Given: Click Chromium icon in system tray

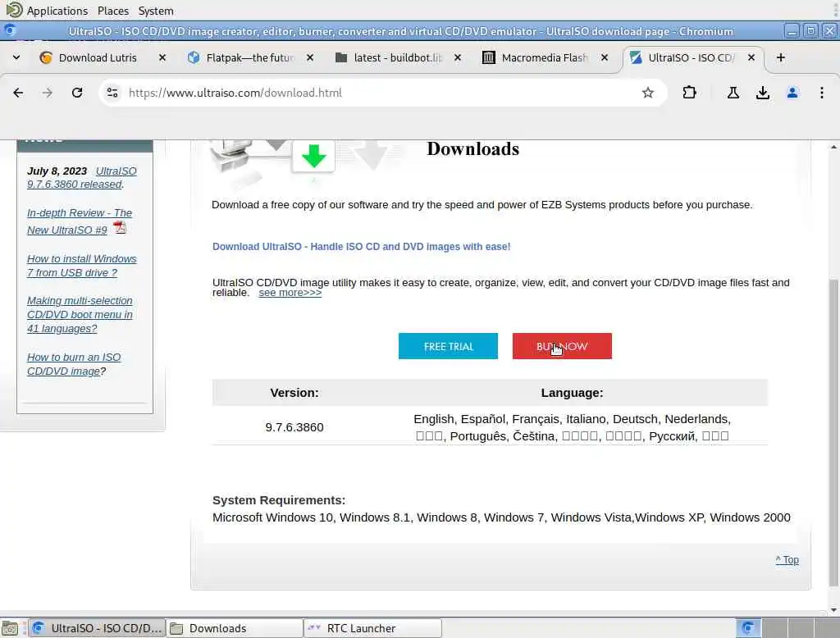Looking at the screenshot, I should pos(748,628).
